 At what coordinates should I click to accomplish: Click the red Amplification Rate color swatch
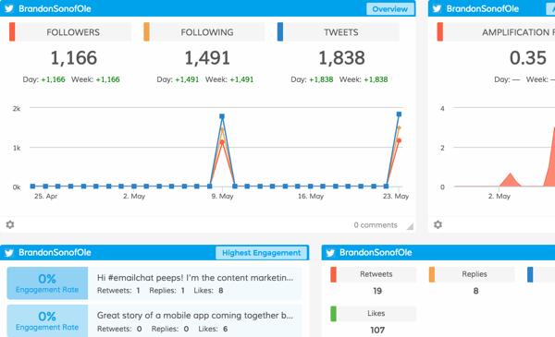pos(439,31)
